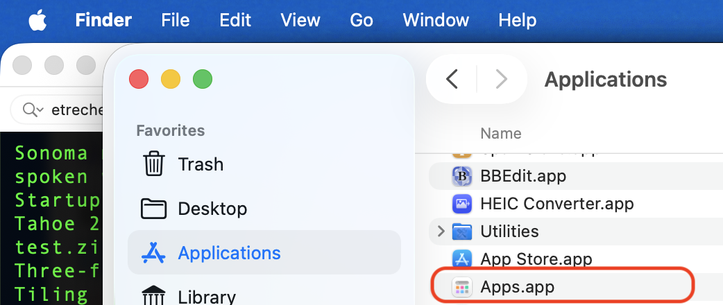Click the Applications sidebar icon

153,253
